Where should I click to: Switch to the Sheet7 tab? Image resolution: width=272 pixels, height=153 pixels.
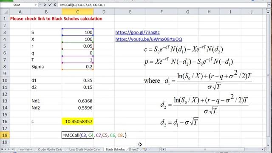pos(134,149)
